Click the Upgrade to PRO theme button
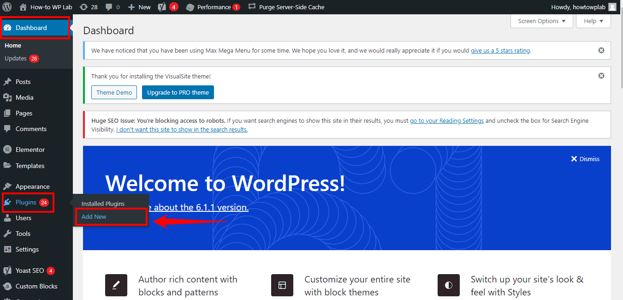 point(178,92)
